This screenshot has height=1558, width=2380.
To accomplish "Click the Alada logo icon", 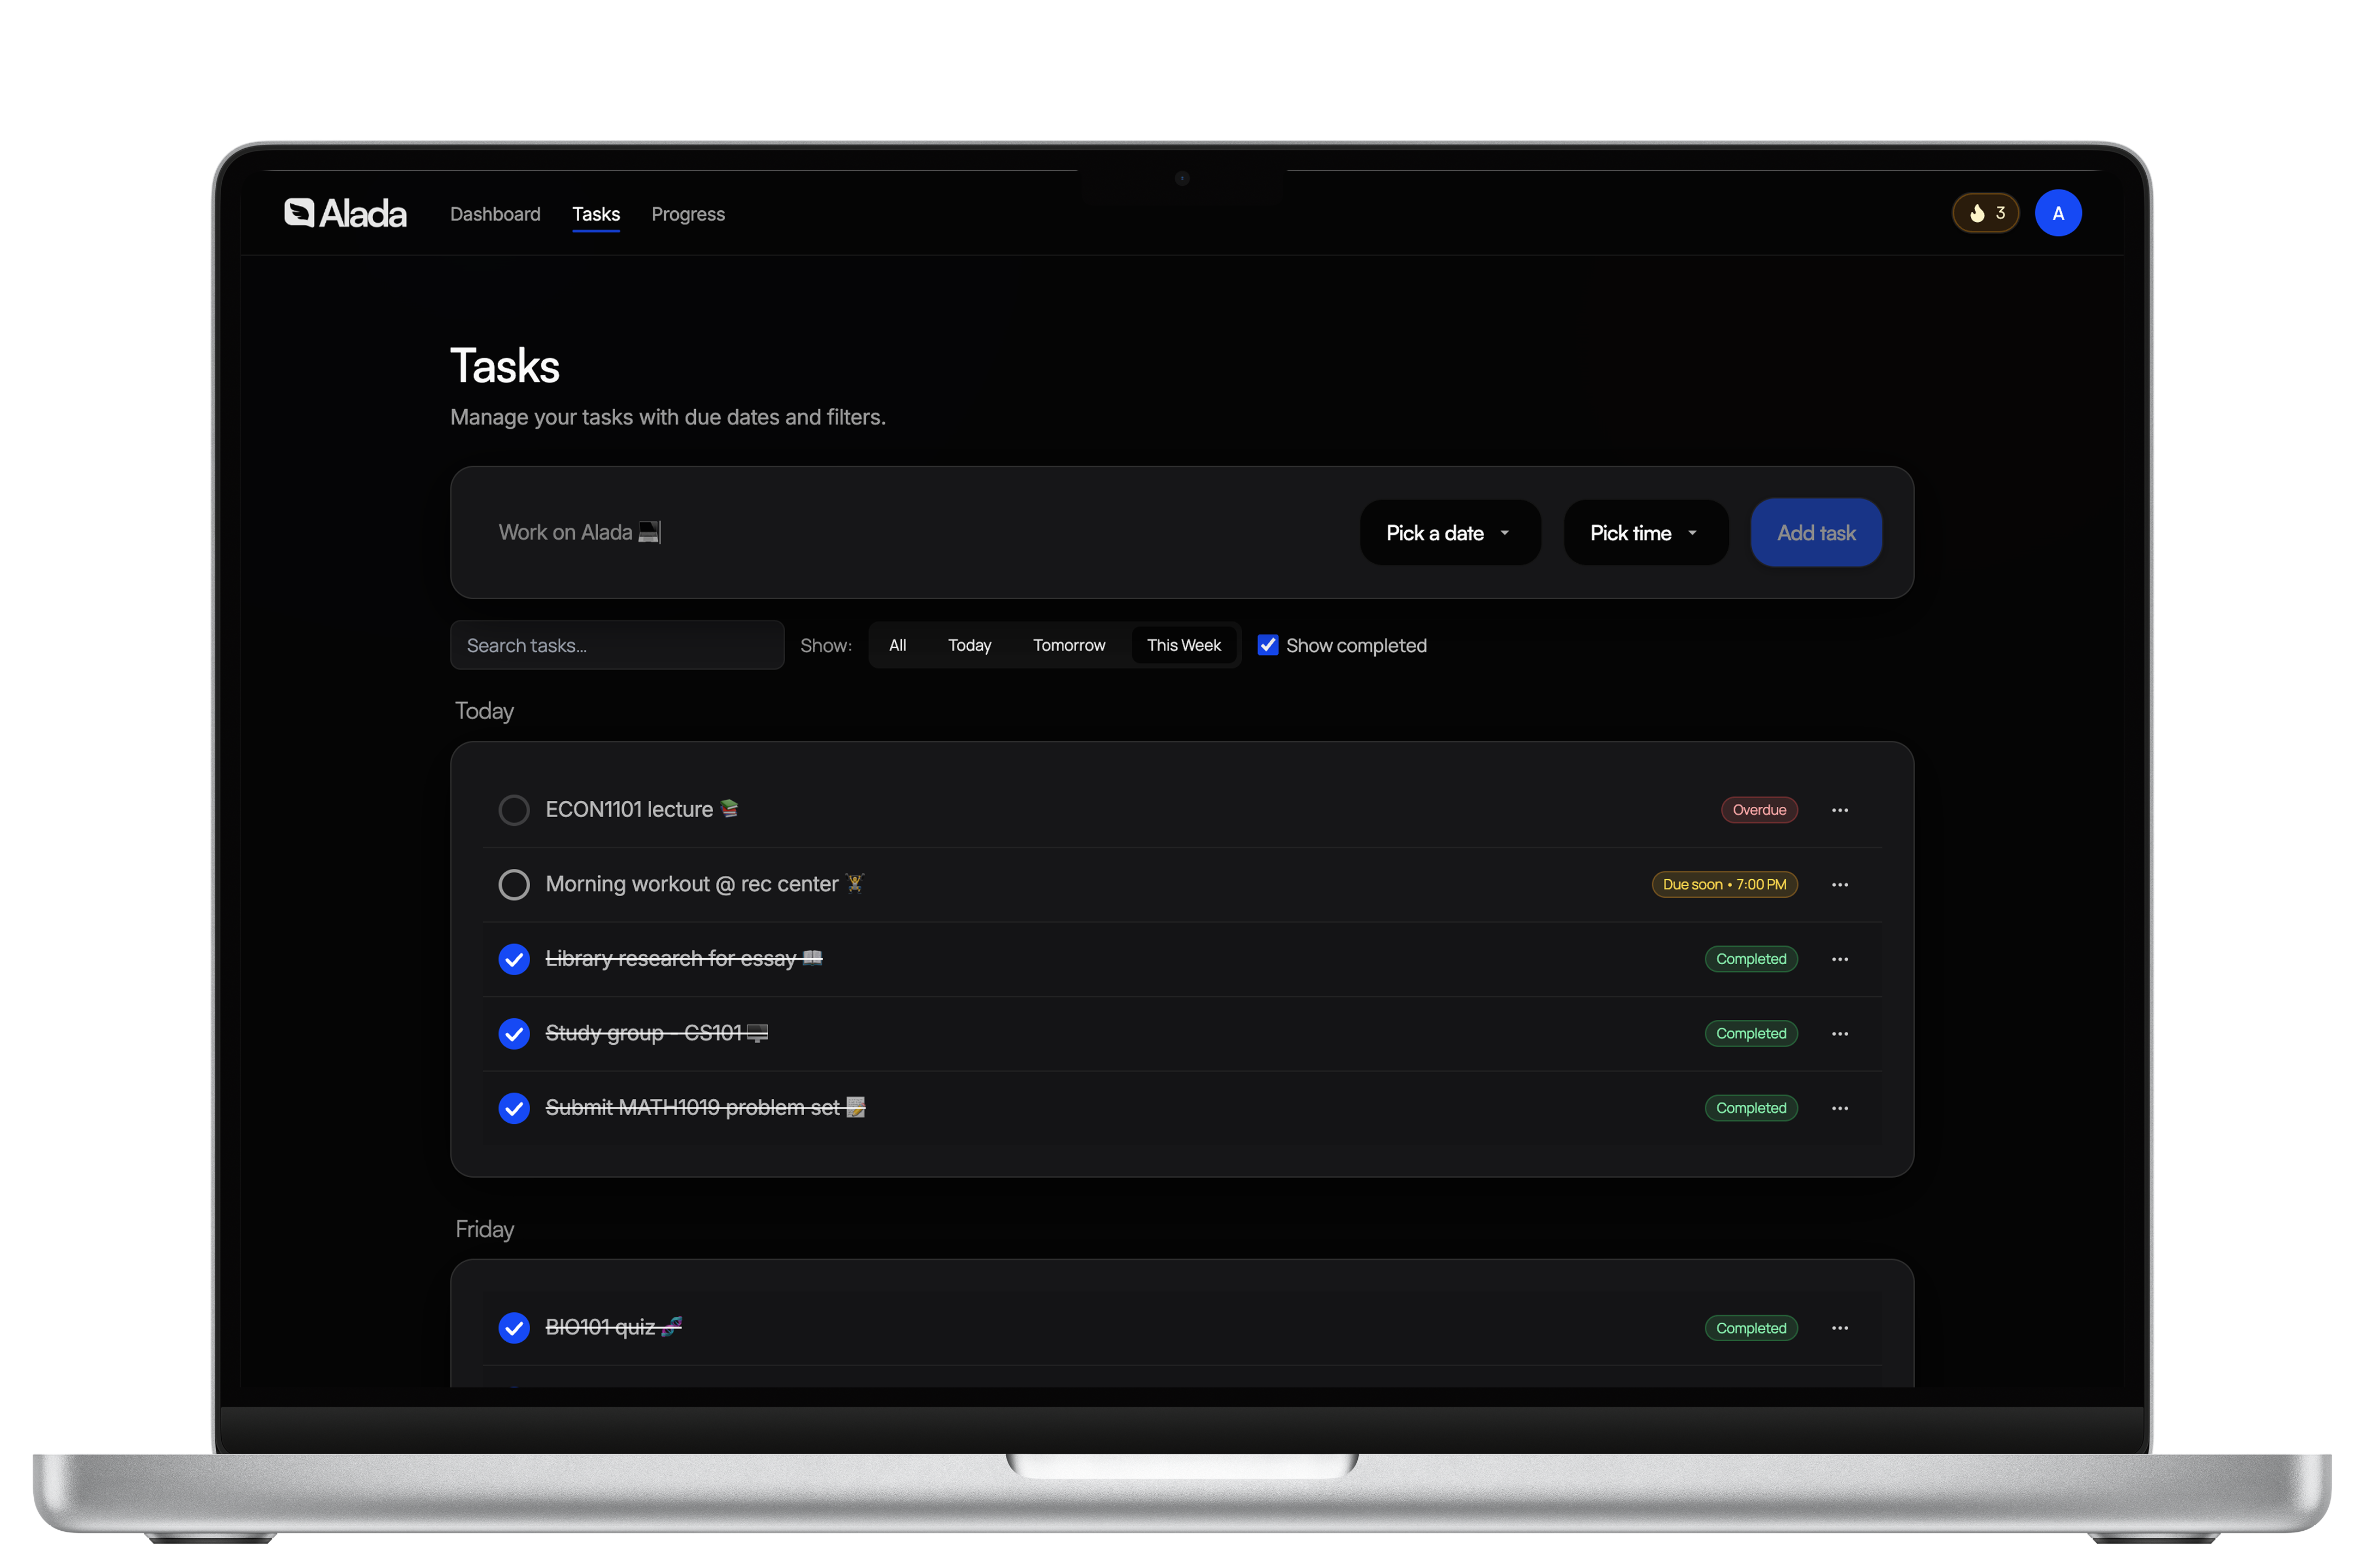I will (x=299, y=213).
